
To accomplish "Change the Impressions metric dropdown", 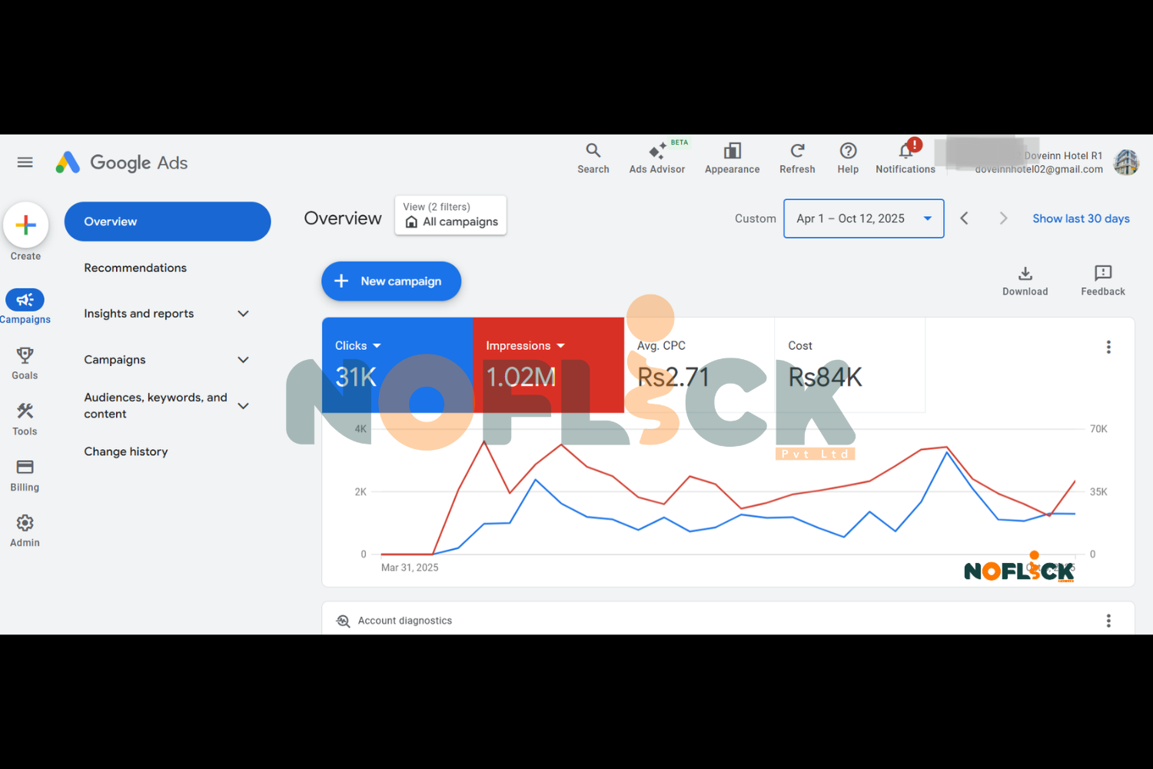I will pyautogui.click(x=526, y=346).
